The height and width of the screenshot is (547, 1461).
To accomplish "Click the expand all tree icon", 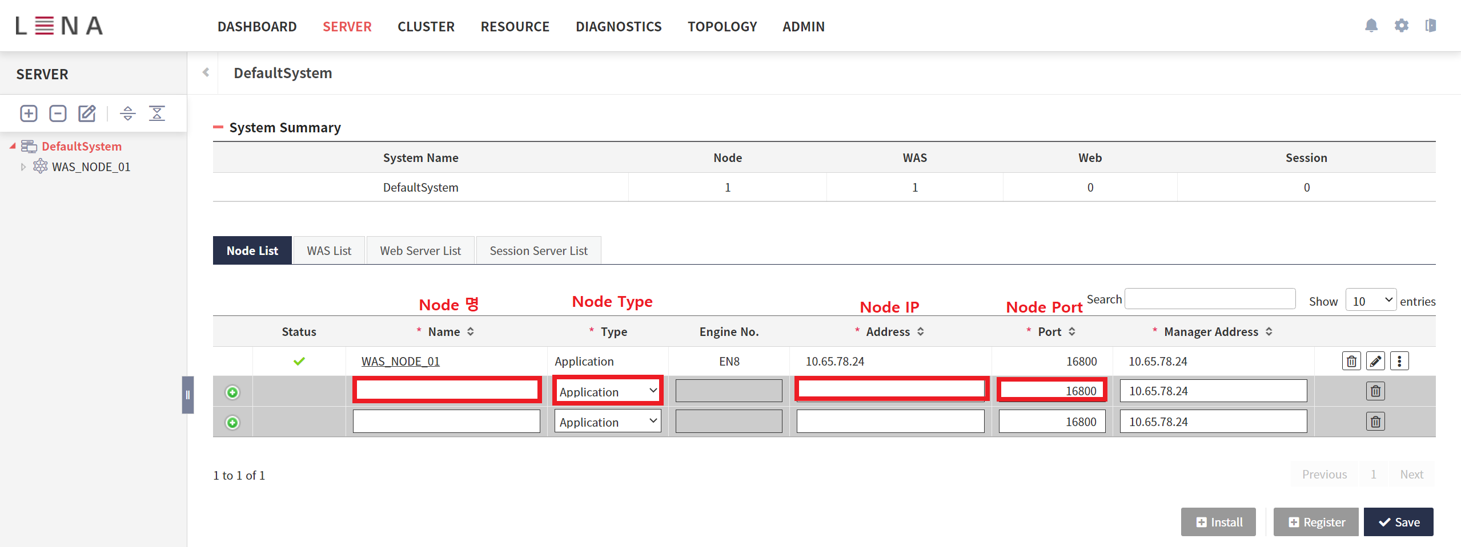I will pos(127,114).
